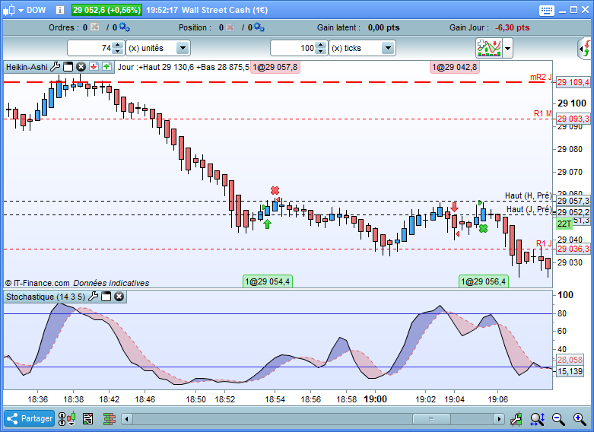Click the 'Heikin-Ashi' chart label
The image size is (594, 432).
[x=27, y=67]
